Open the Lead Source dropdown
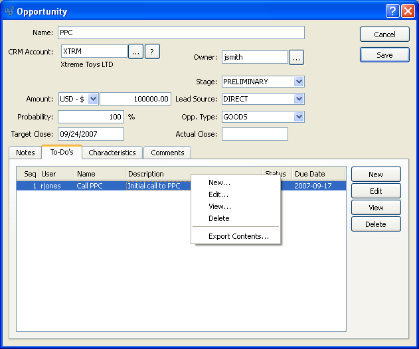Image resolution: width=419 pixels, height=349 pixels. point(299,99)
